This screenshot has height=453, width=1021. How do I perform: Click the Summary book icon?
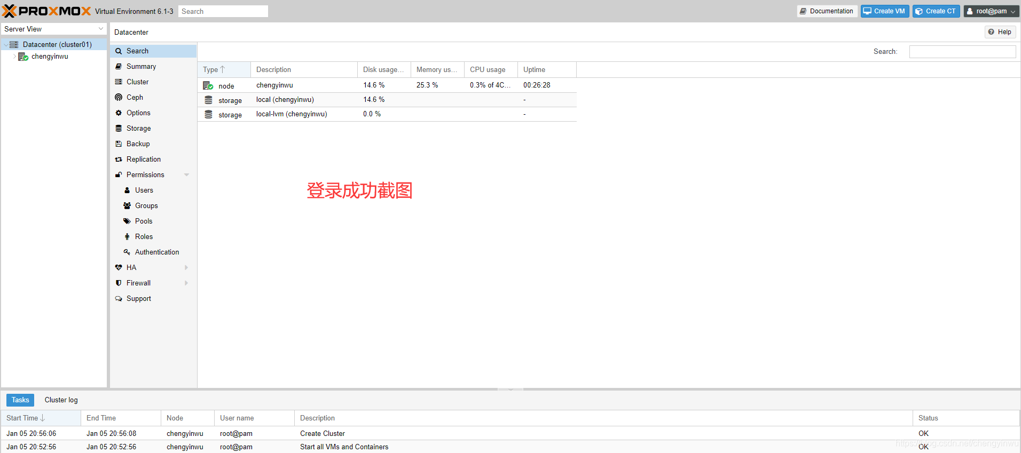tap(119, 67)
